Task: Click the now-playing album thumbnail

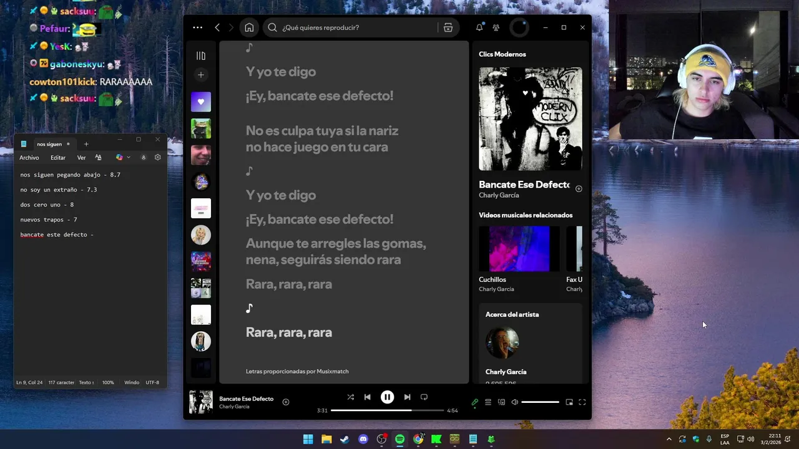Action: click(x=201, y=402)
